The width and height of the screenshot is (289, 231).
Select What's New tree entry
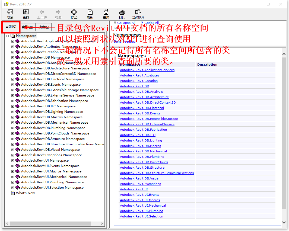(26, 193)
